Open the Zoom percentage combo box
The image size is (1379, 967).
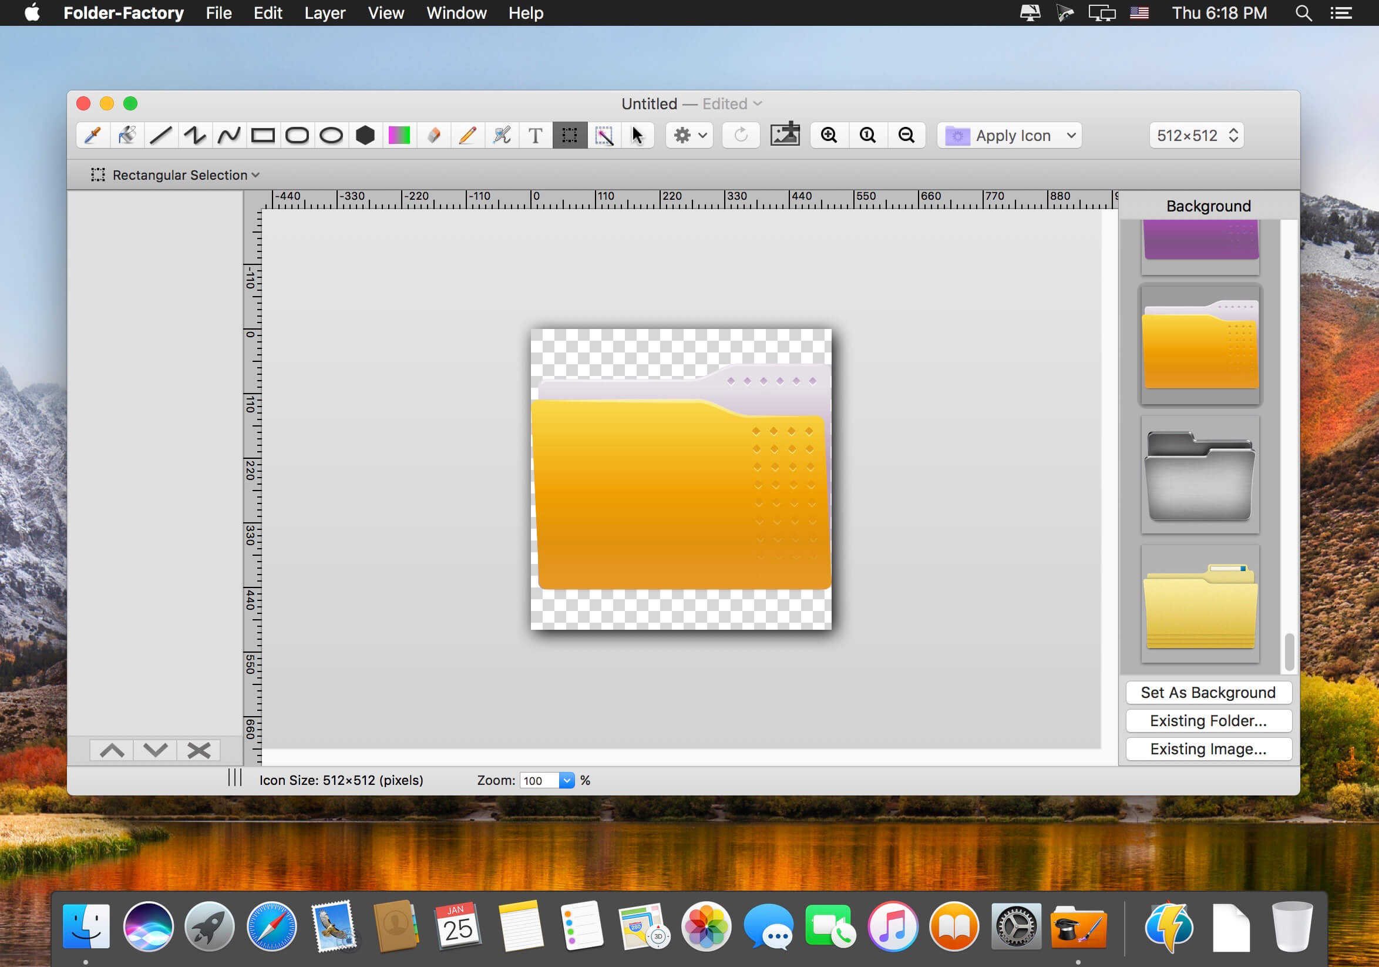[x=566, y=780]
